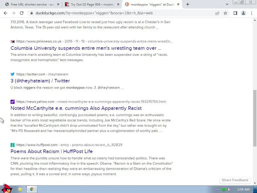This screenshot has height=193, width=257.
Task: Click the twitter.com result URL
Action: pyautogui.click(x=42, y=74)
